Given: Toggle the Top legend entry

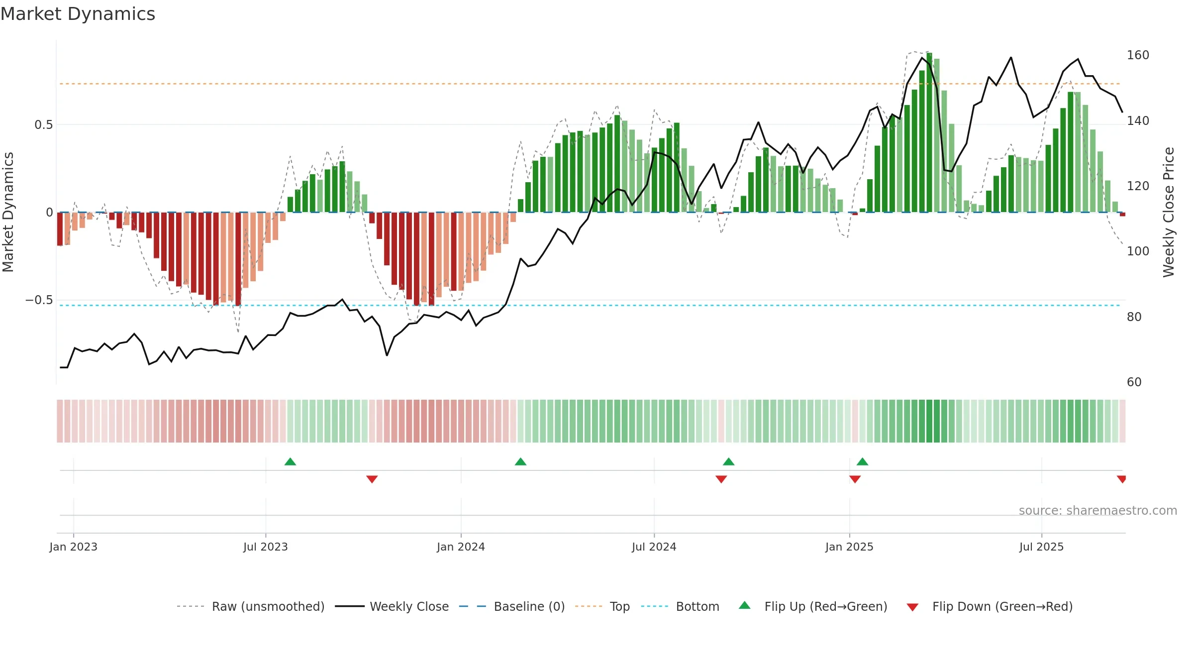Looking at the screenshot, I should [x=602, y=606].
